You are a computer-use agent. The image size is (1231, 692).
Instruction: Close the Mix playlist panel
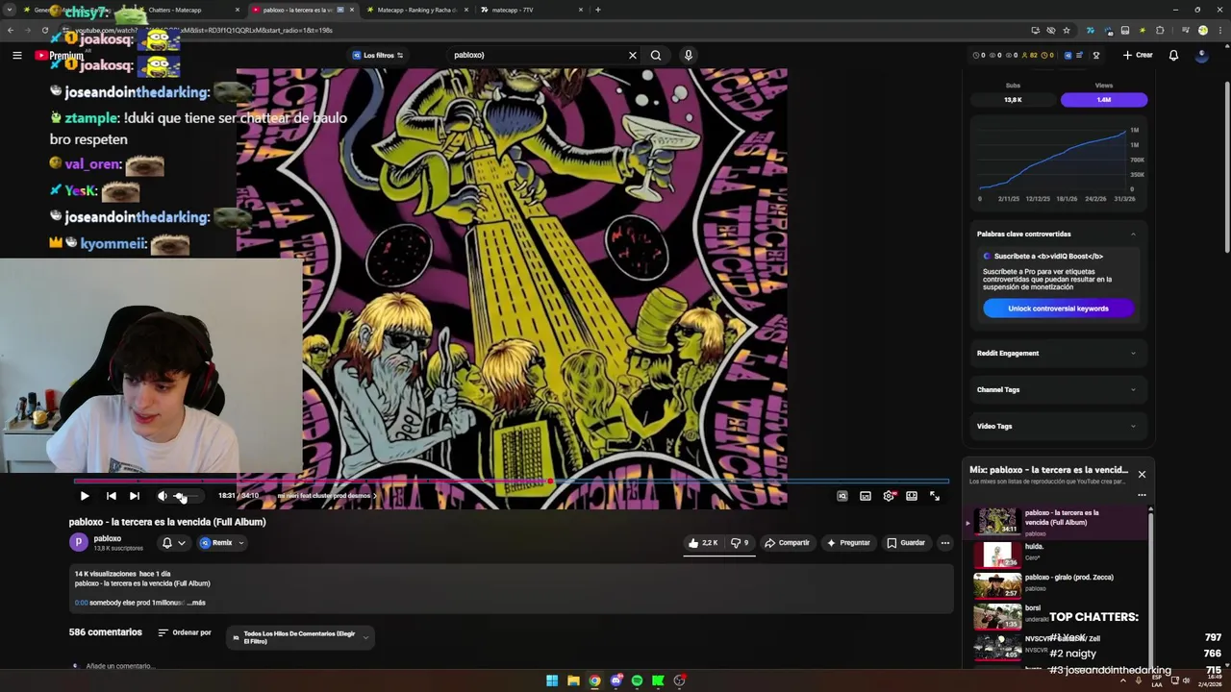tap(1142, 474)
